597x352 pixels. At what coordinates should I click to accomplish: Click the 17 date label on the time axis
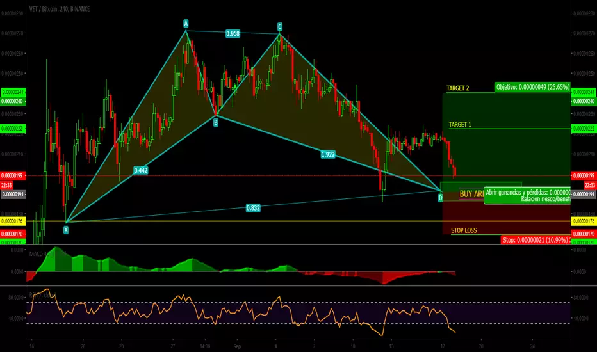443,346
